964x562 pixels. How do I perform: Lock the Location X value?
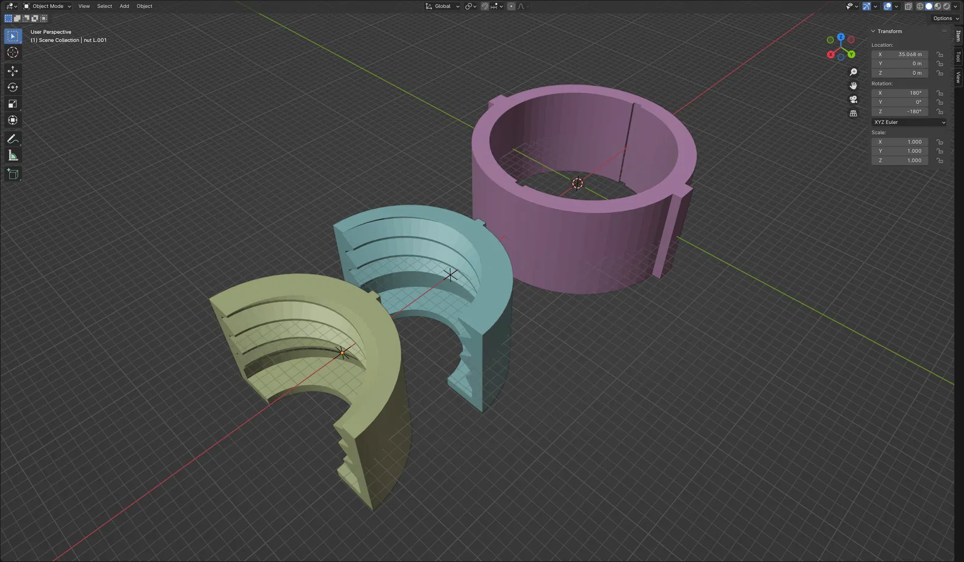tap(940, 54)
